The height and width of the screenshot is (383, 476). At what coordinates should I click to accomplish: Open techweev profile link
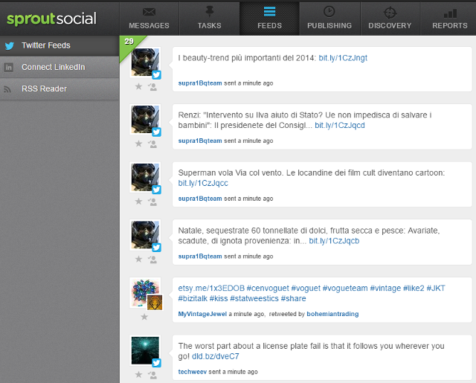(x=192, y=372)
